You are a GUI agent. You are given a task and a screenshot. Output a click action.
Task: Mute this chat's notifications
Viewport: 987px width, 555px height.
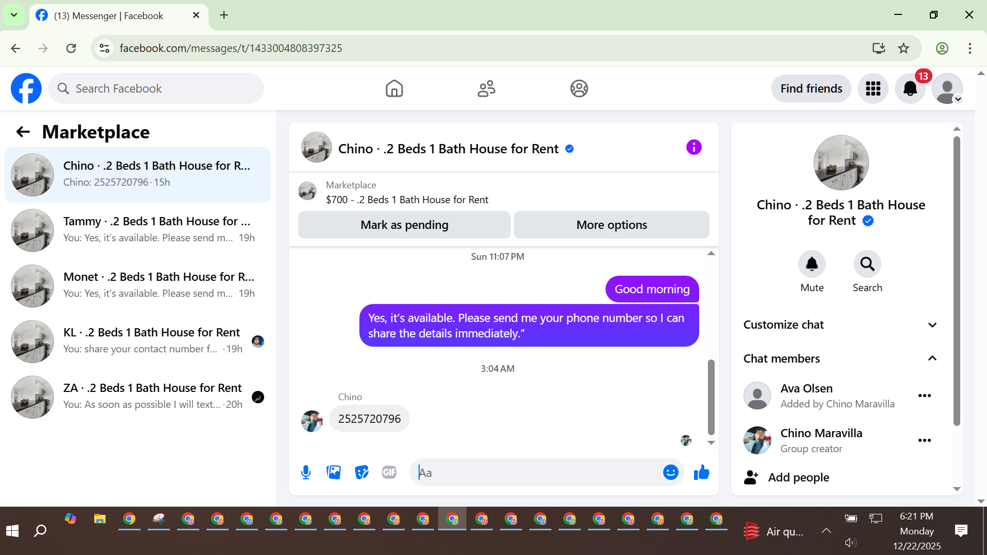812,264
